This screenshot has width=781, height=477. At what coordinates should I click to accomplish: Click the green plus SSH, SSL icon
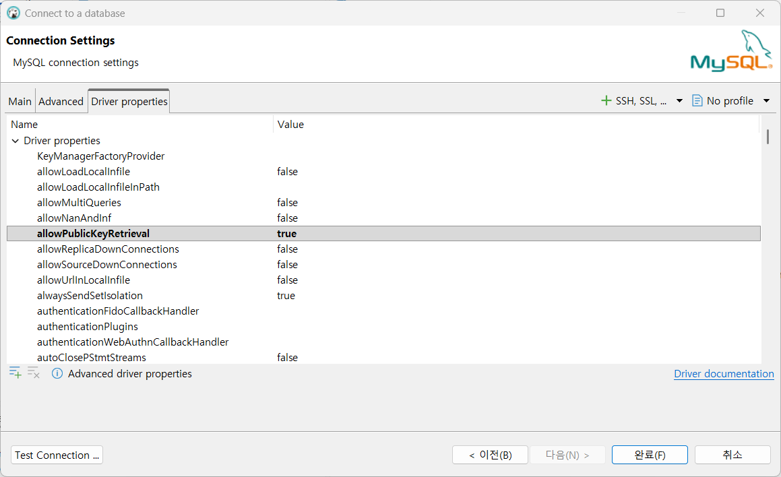point(606,101)
